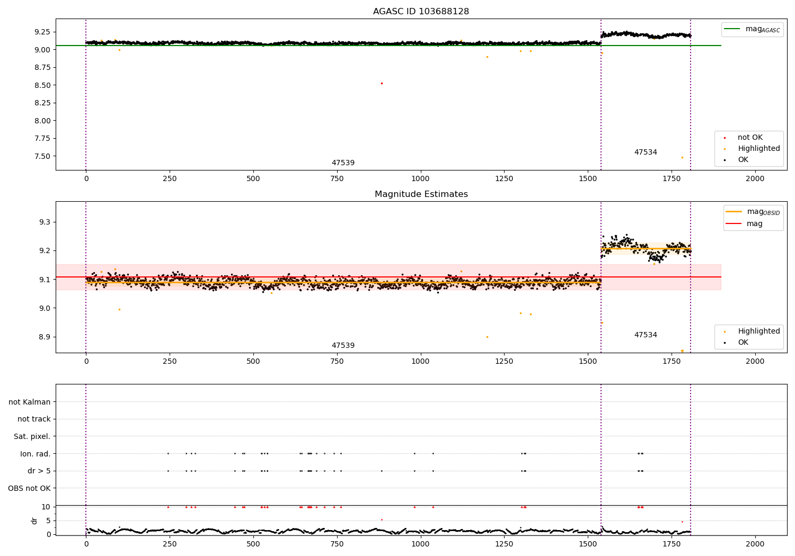Click x-axis tick 750 in the top plot
Screen dimensions: 795x556
(x=337, y=179)
